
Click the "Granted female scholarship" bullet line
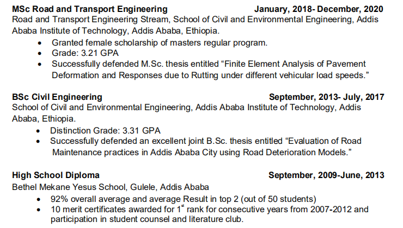tap(159, 42)
